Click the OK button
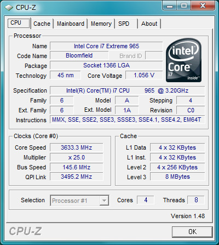Viewport: 219px width, 245px height. coord(192,232)
